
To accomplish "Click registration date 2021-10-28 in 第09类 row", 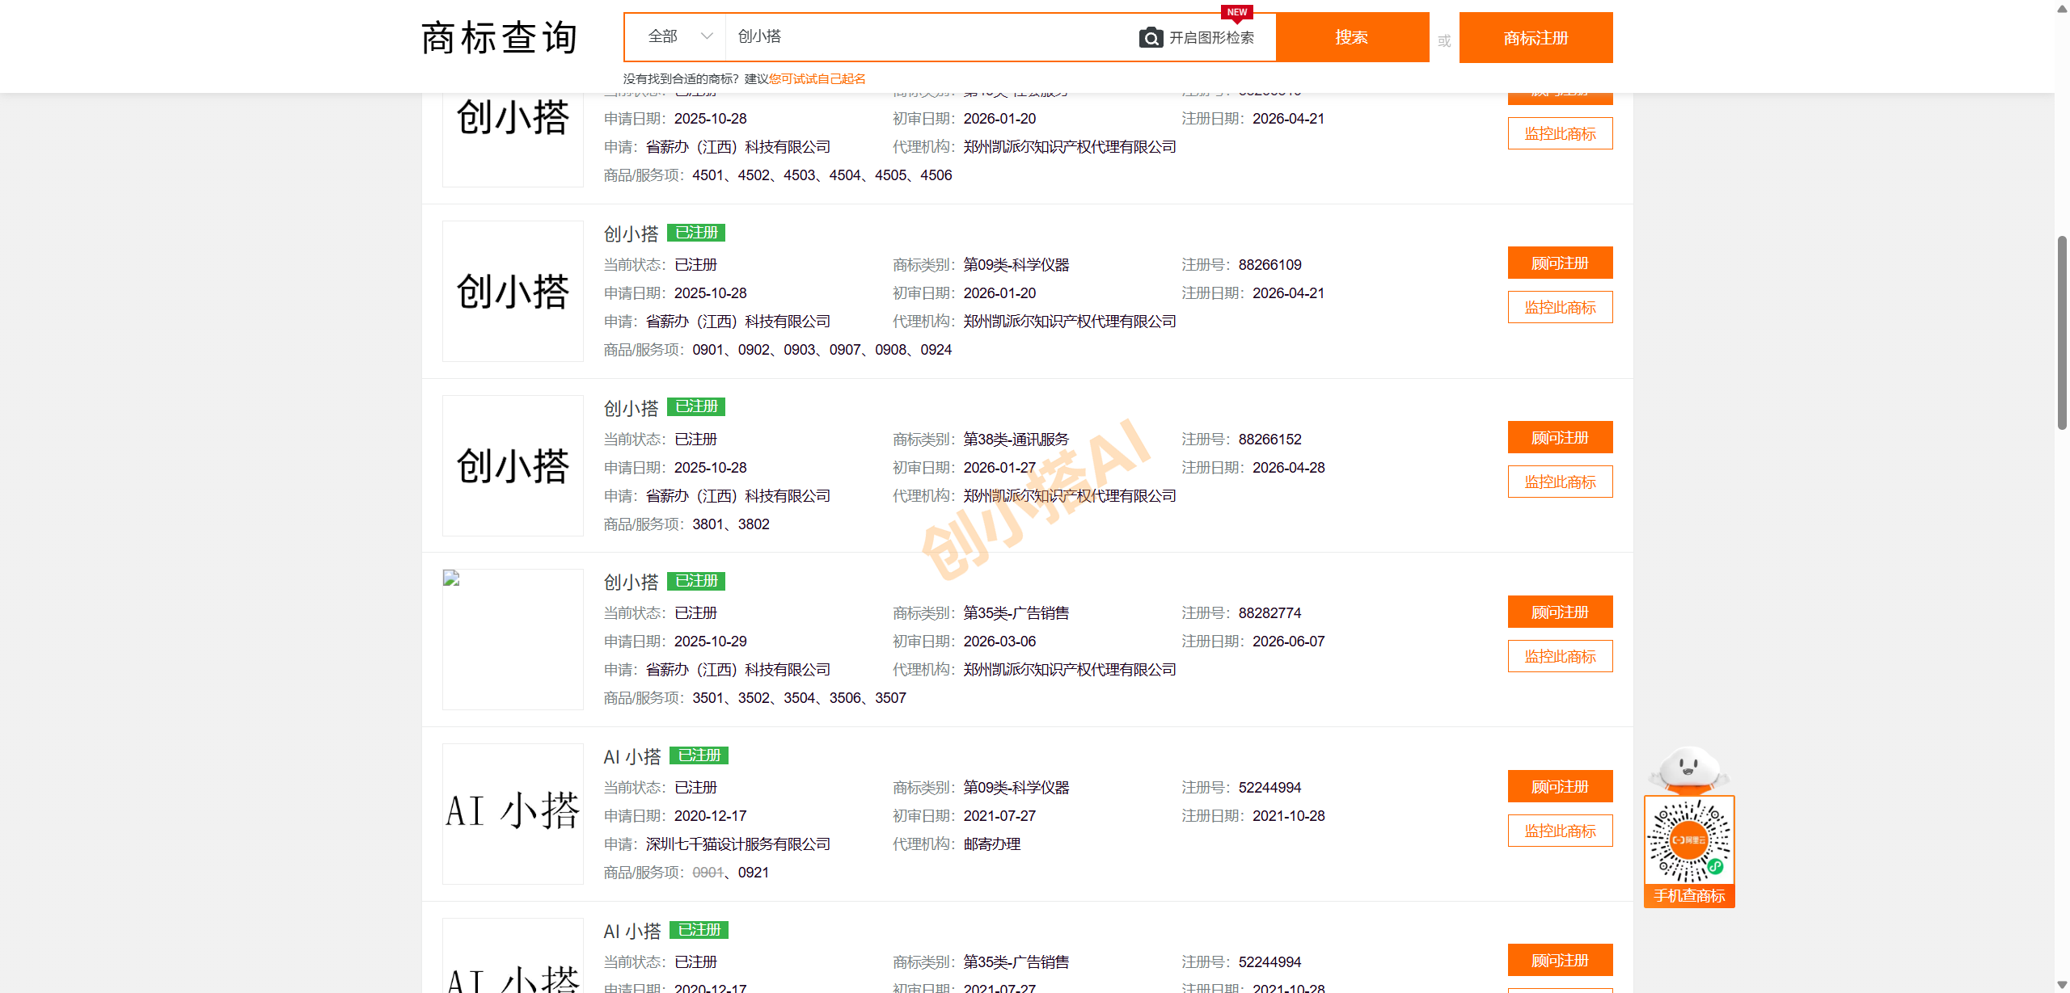I will (1289, 816).
